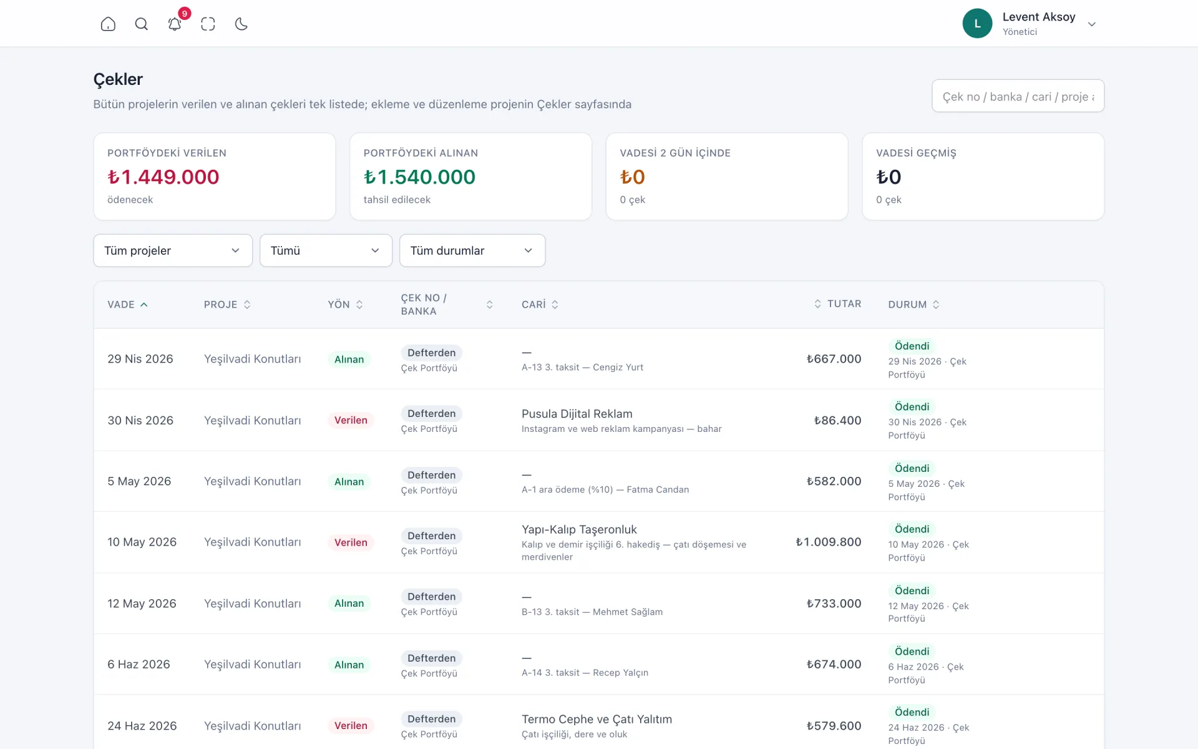Click Verilen badge in Pusula Dijital row

point(351,420)
